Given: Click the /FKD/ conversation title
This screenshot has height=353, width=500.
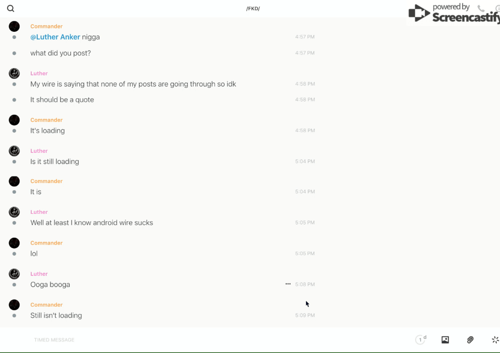Looking at the screenshot, I should 253,9.
